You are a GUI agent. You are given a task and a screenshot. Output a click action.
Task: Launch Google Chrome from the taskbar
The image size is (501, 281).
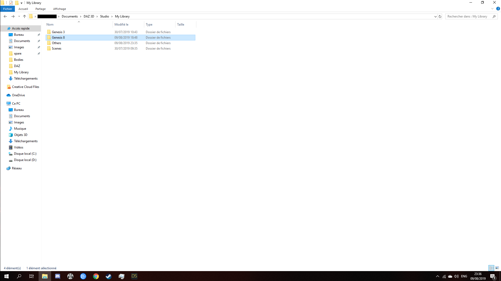[96, 276]
